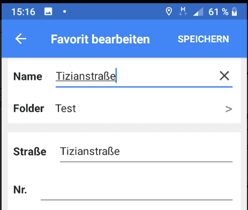The image size is (248, 210).
Task: Clear the Name field with the X icon
Action: pyautogui.click(x=224, y=76)
